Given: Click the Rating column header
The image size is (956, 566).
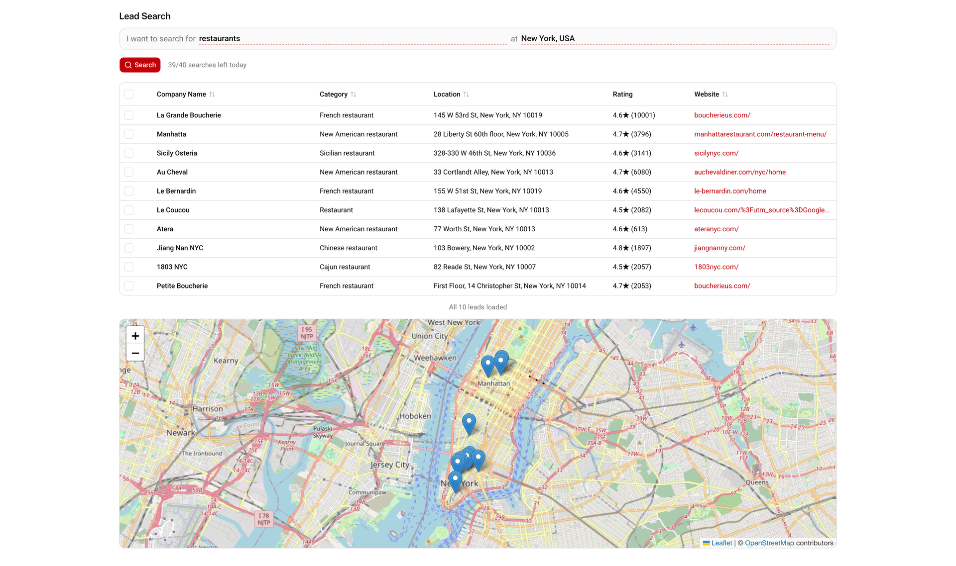Looking at the screenshot, I should pyautogui.click(x=622, y=94).
